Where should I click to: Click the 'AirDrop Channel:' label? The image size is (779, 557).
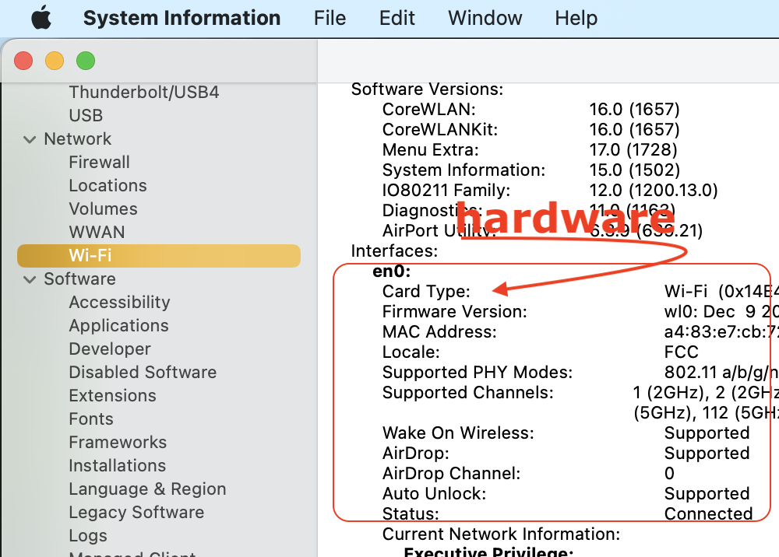pyautogui.click(x=452, y=474)
